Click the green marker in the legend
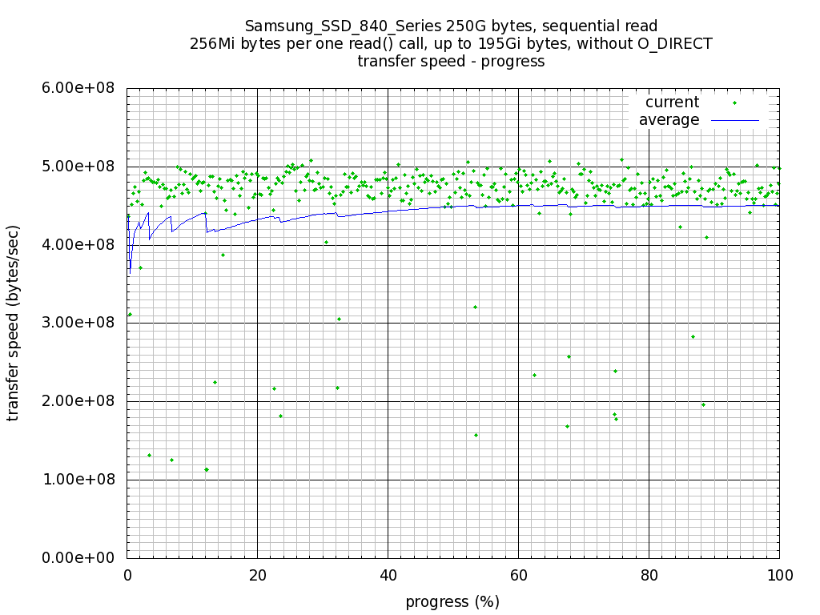The height and width of the screenshot is (615, 820). pyautogui.click(x=734, y=102)
